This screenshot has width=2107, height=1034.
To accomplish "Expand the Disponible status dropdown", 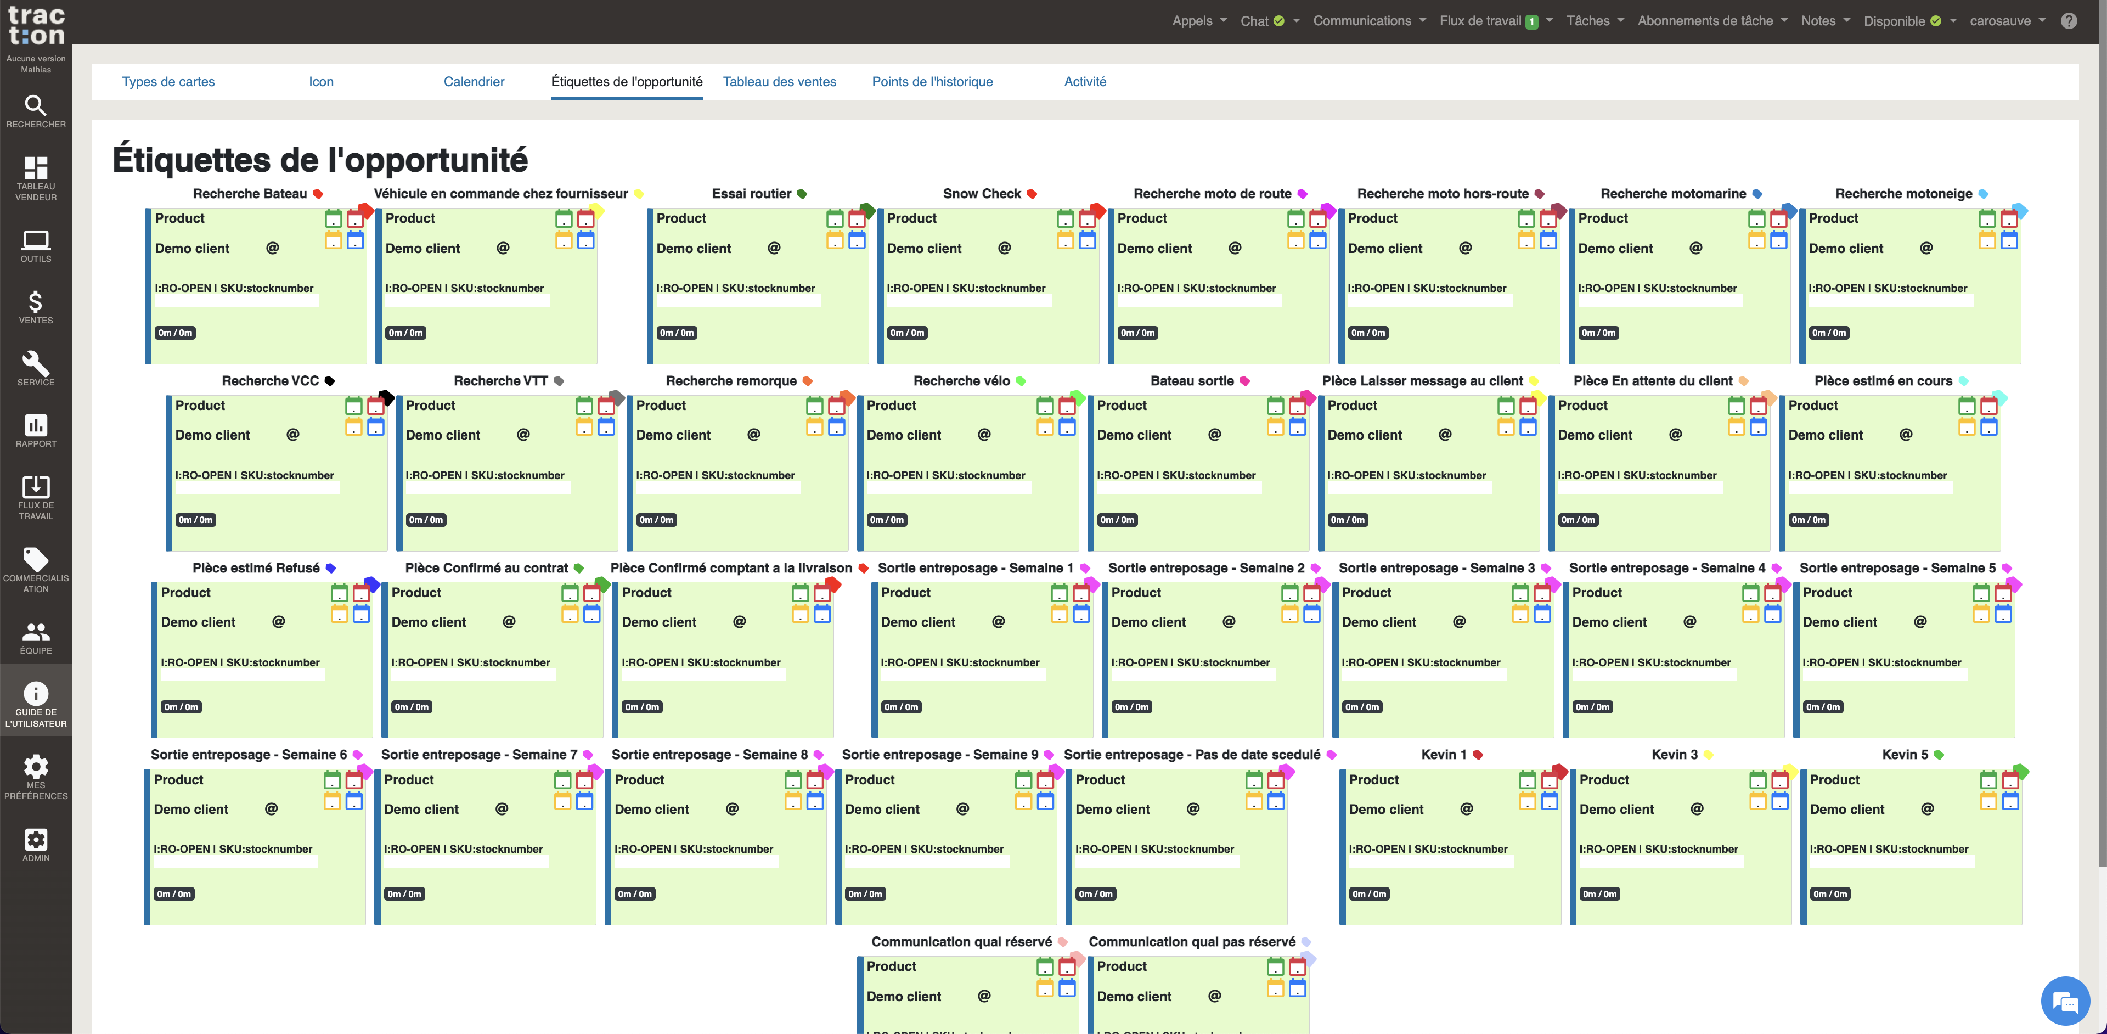I will coord(1910,21).
